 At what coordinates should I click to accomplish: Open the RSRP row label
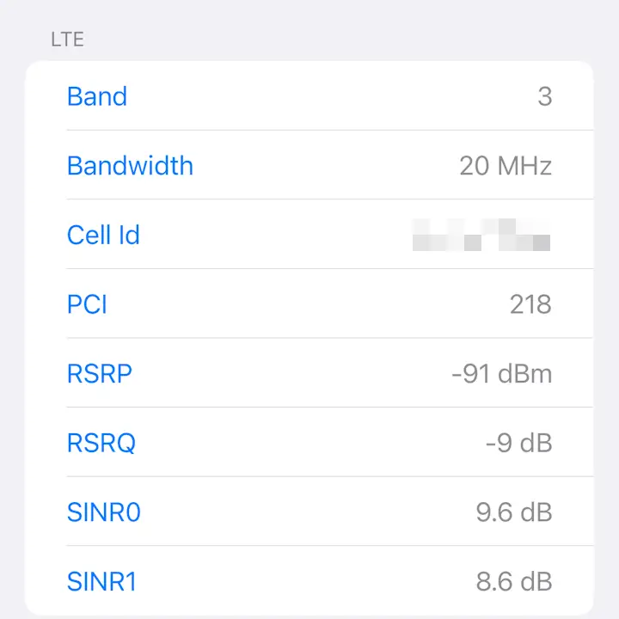(100, 373)
